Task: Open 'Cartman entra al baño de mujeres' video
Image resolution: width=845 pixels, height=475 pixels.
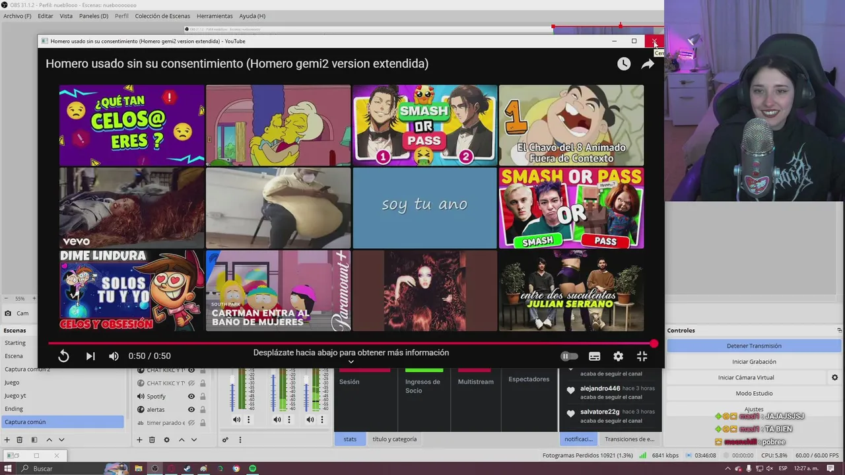Action: pyautogui.click(x=278, y=290)
